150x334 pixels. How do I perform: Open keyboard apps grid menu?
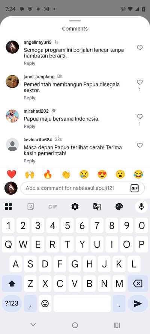point(9,207)
